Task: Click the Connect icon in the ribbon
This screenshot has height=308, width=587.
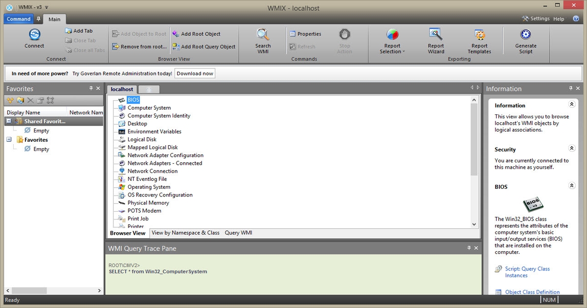Action: pyautogui.click(x=34, y=35)
